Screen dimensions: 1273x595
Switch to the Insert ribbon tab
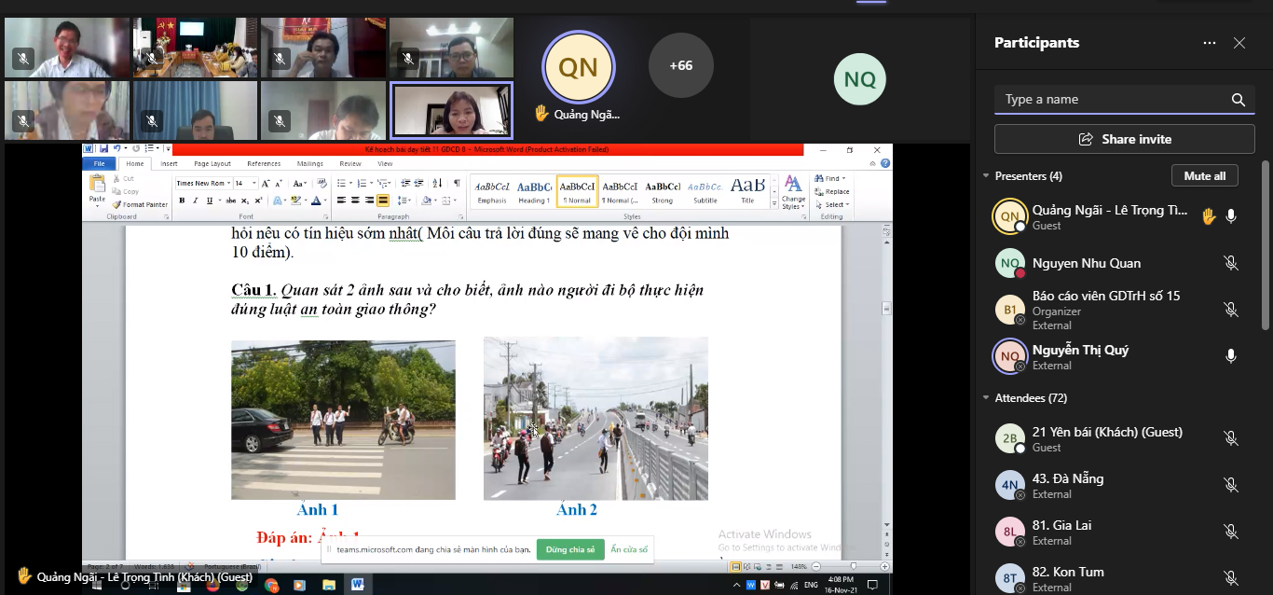169,164
